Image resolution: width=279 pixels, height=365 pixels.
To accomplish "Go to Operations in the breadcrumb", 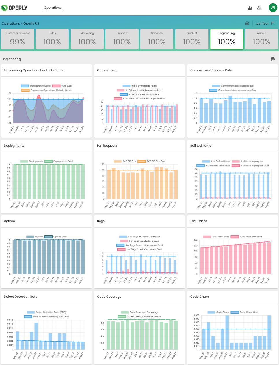I will pyautogui.click(x=11, y=23).
